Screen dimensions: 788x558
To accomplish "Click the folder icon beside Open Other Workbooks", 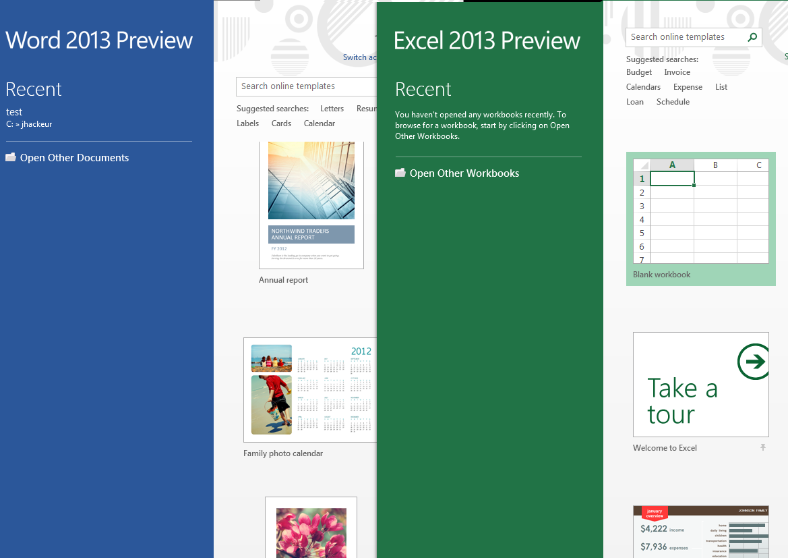I will [400, 173].
